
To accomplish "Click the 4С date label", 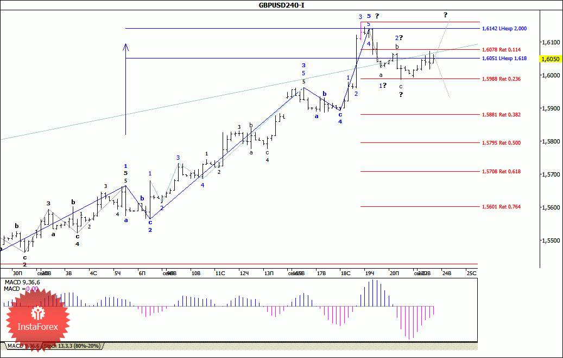I will pyautogui.click(x=93, y=274).
